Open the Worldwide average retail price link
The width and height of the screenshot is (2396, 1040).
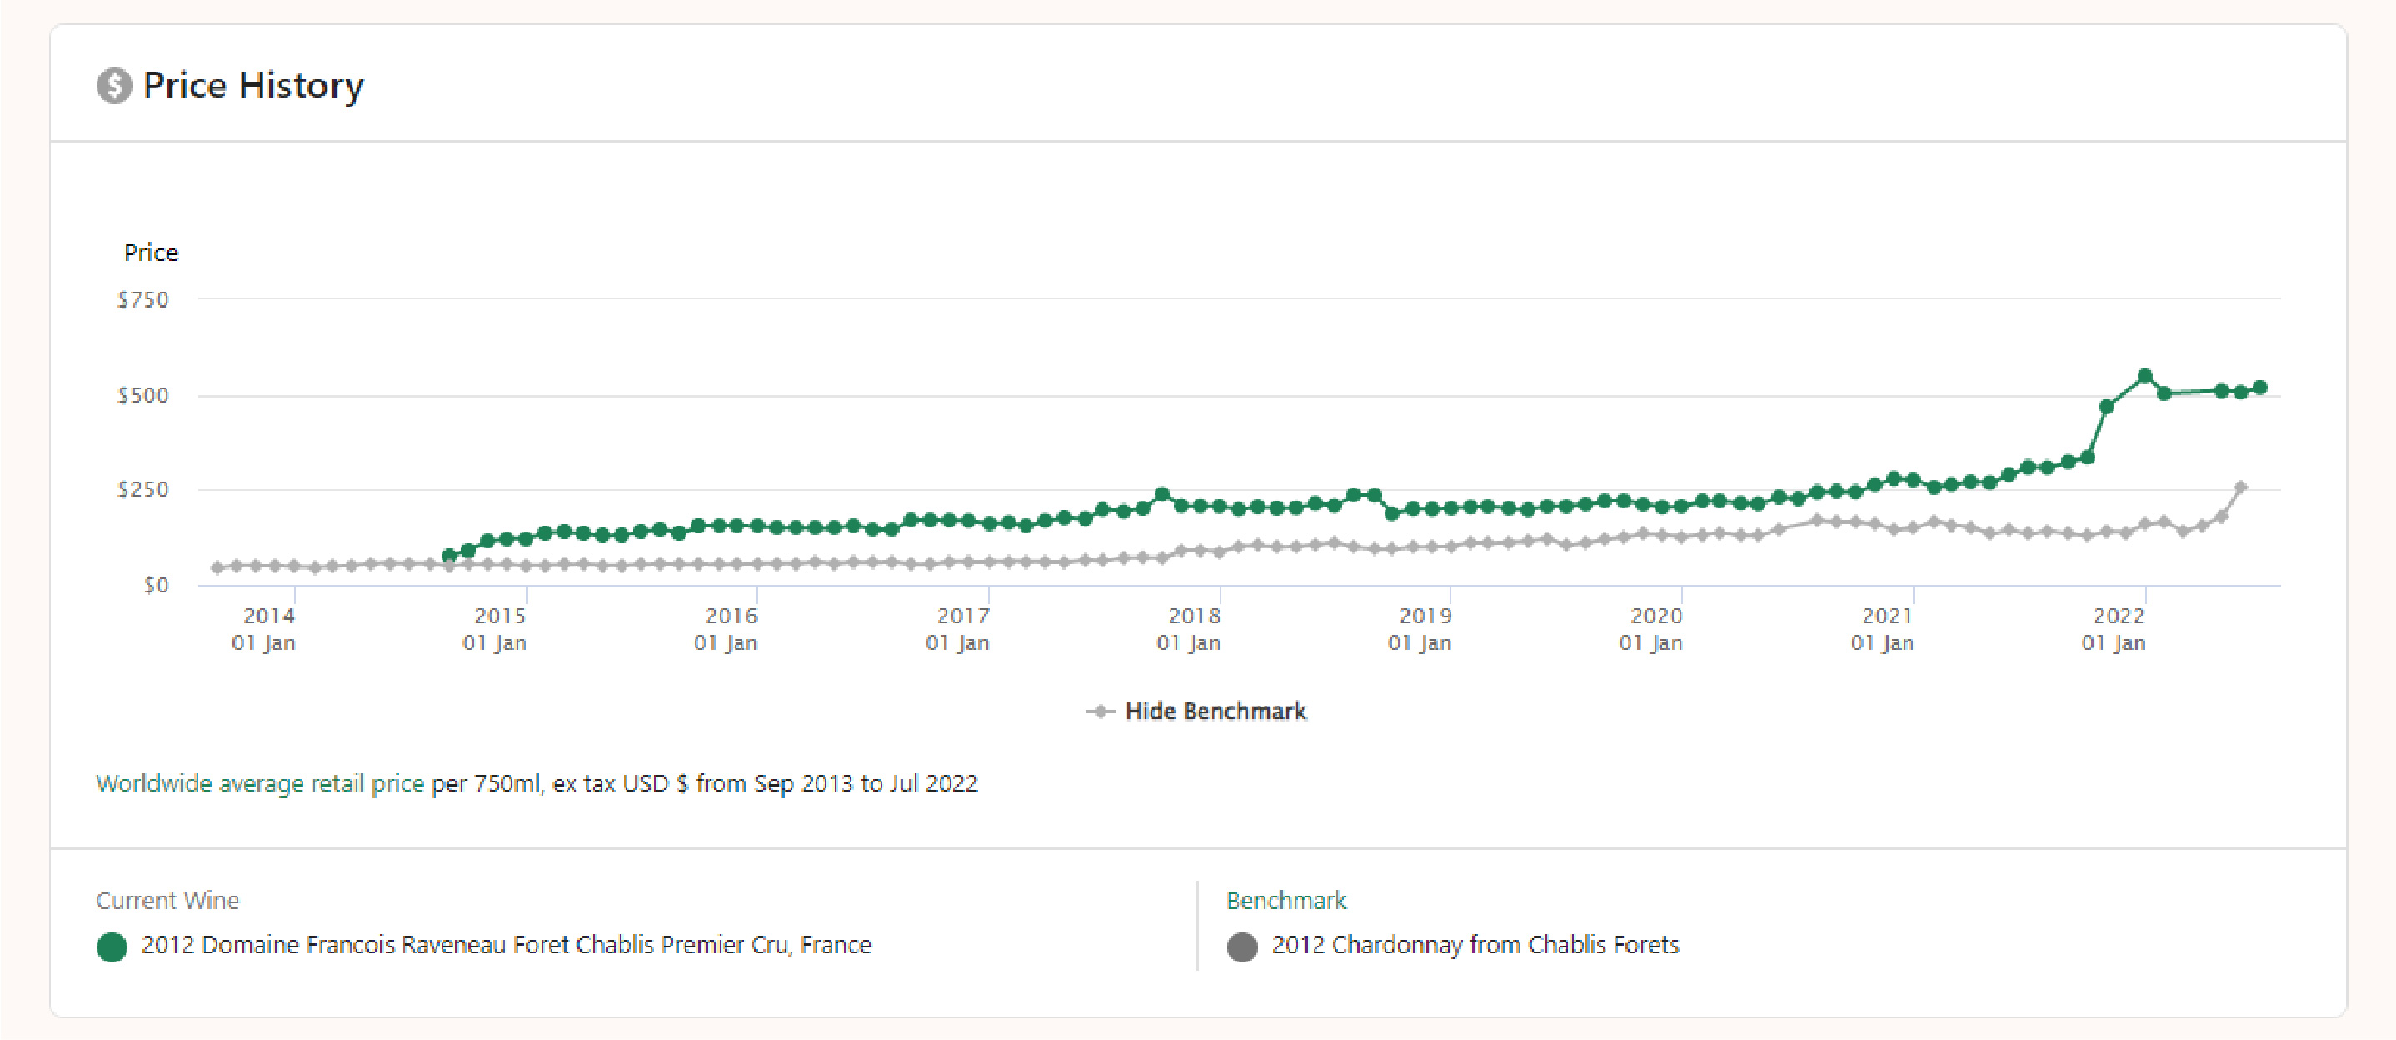(x=259, y=784)
